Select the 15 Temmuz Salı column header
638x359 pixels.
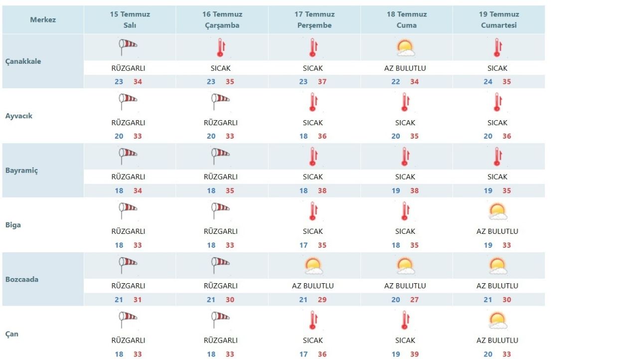click(x=130, y=20)
